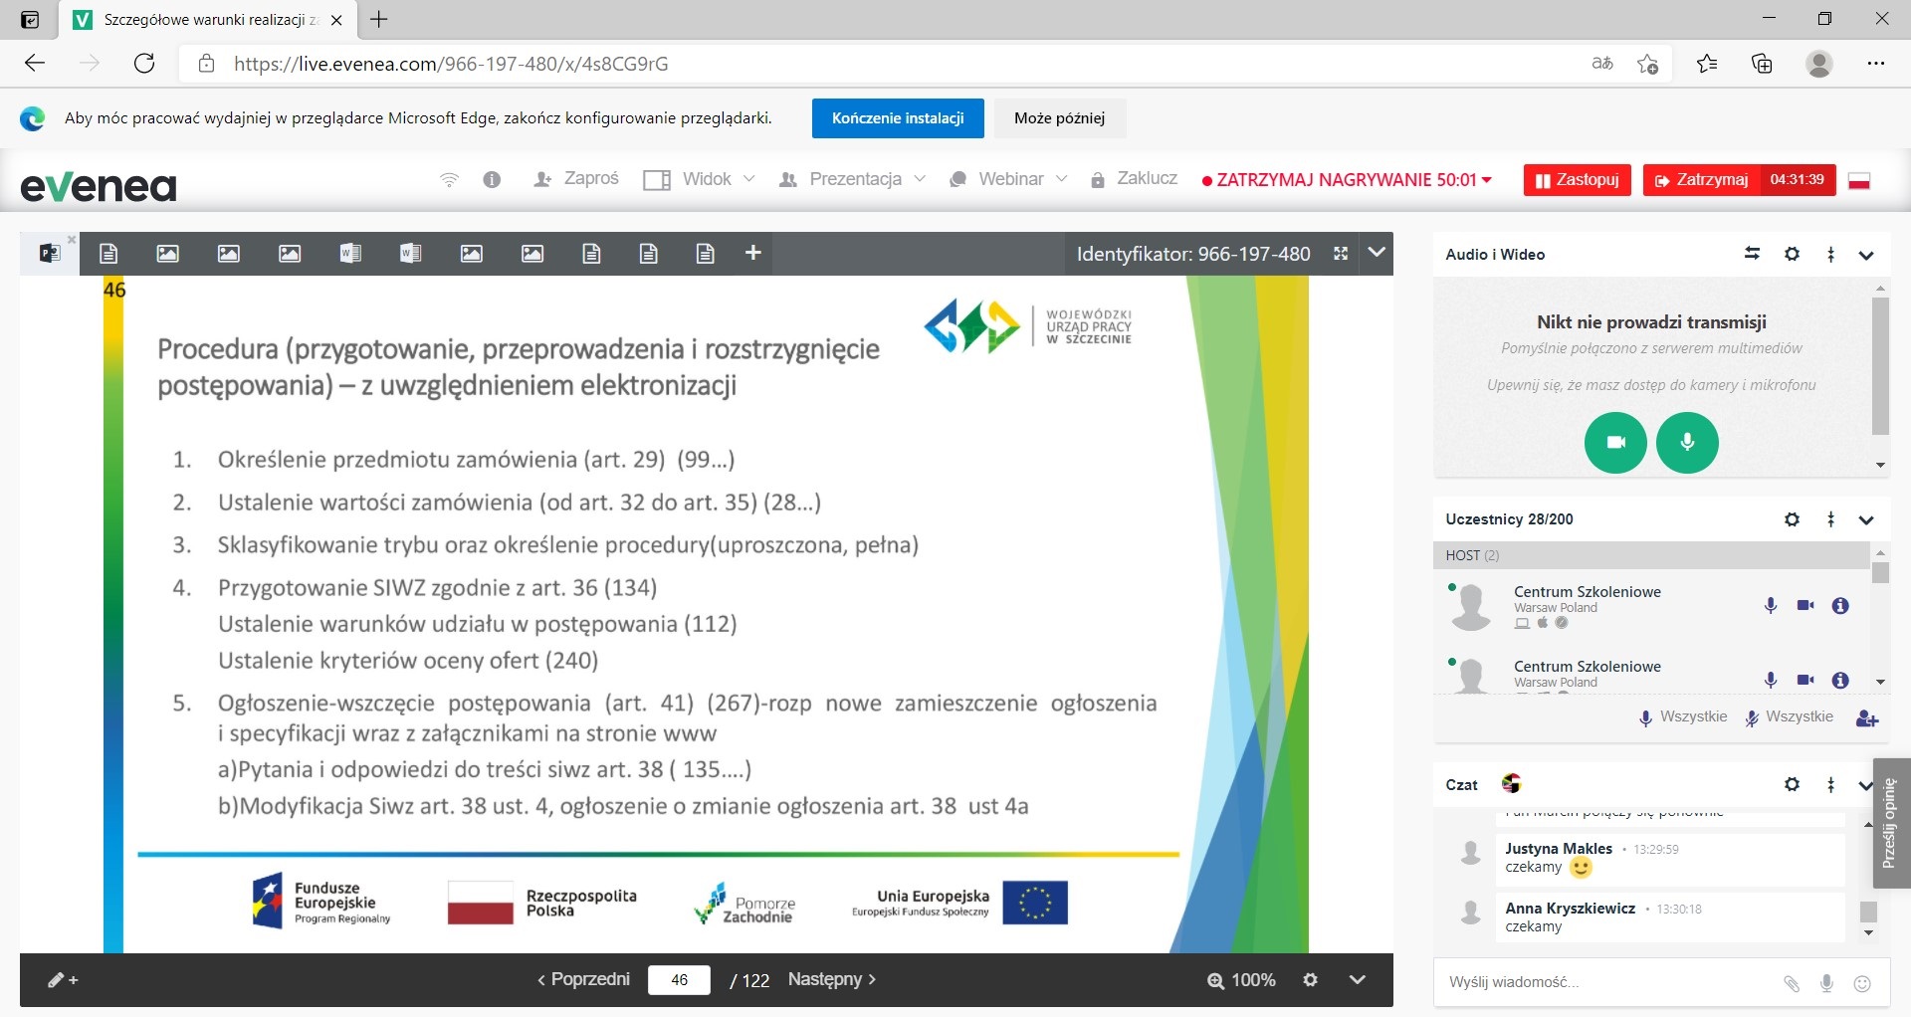Open the connection status wifi icon
The width and height of the screenshot is (1911, 1017).
click(x=450, y=180)
